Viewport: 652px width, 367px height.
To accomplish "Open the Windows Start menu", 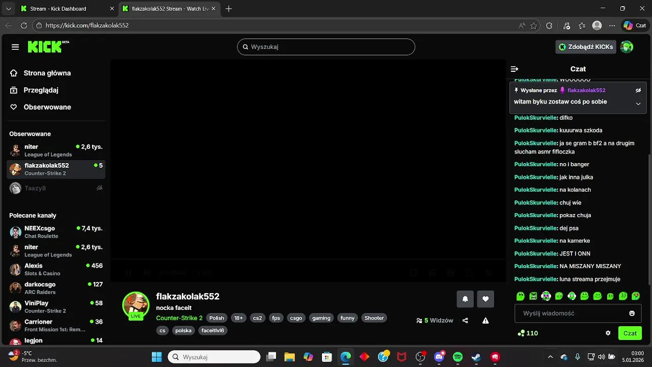I will click(x=156, y=357).
